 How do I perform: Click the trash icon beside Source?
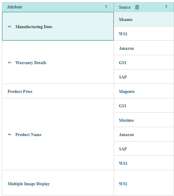pyautogui.click(x=137, y=7)
